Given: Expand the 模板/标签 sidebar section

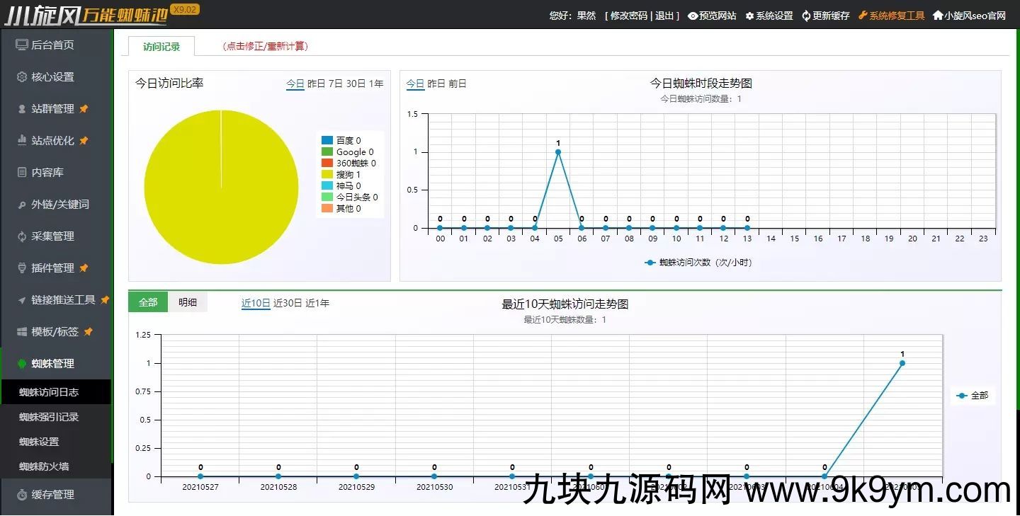Looking at the screenshot, I should (x=62, y=332).
